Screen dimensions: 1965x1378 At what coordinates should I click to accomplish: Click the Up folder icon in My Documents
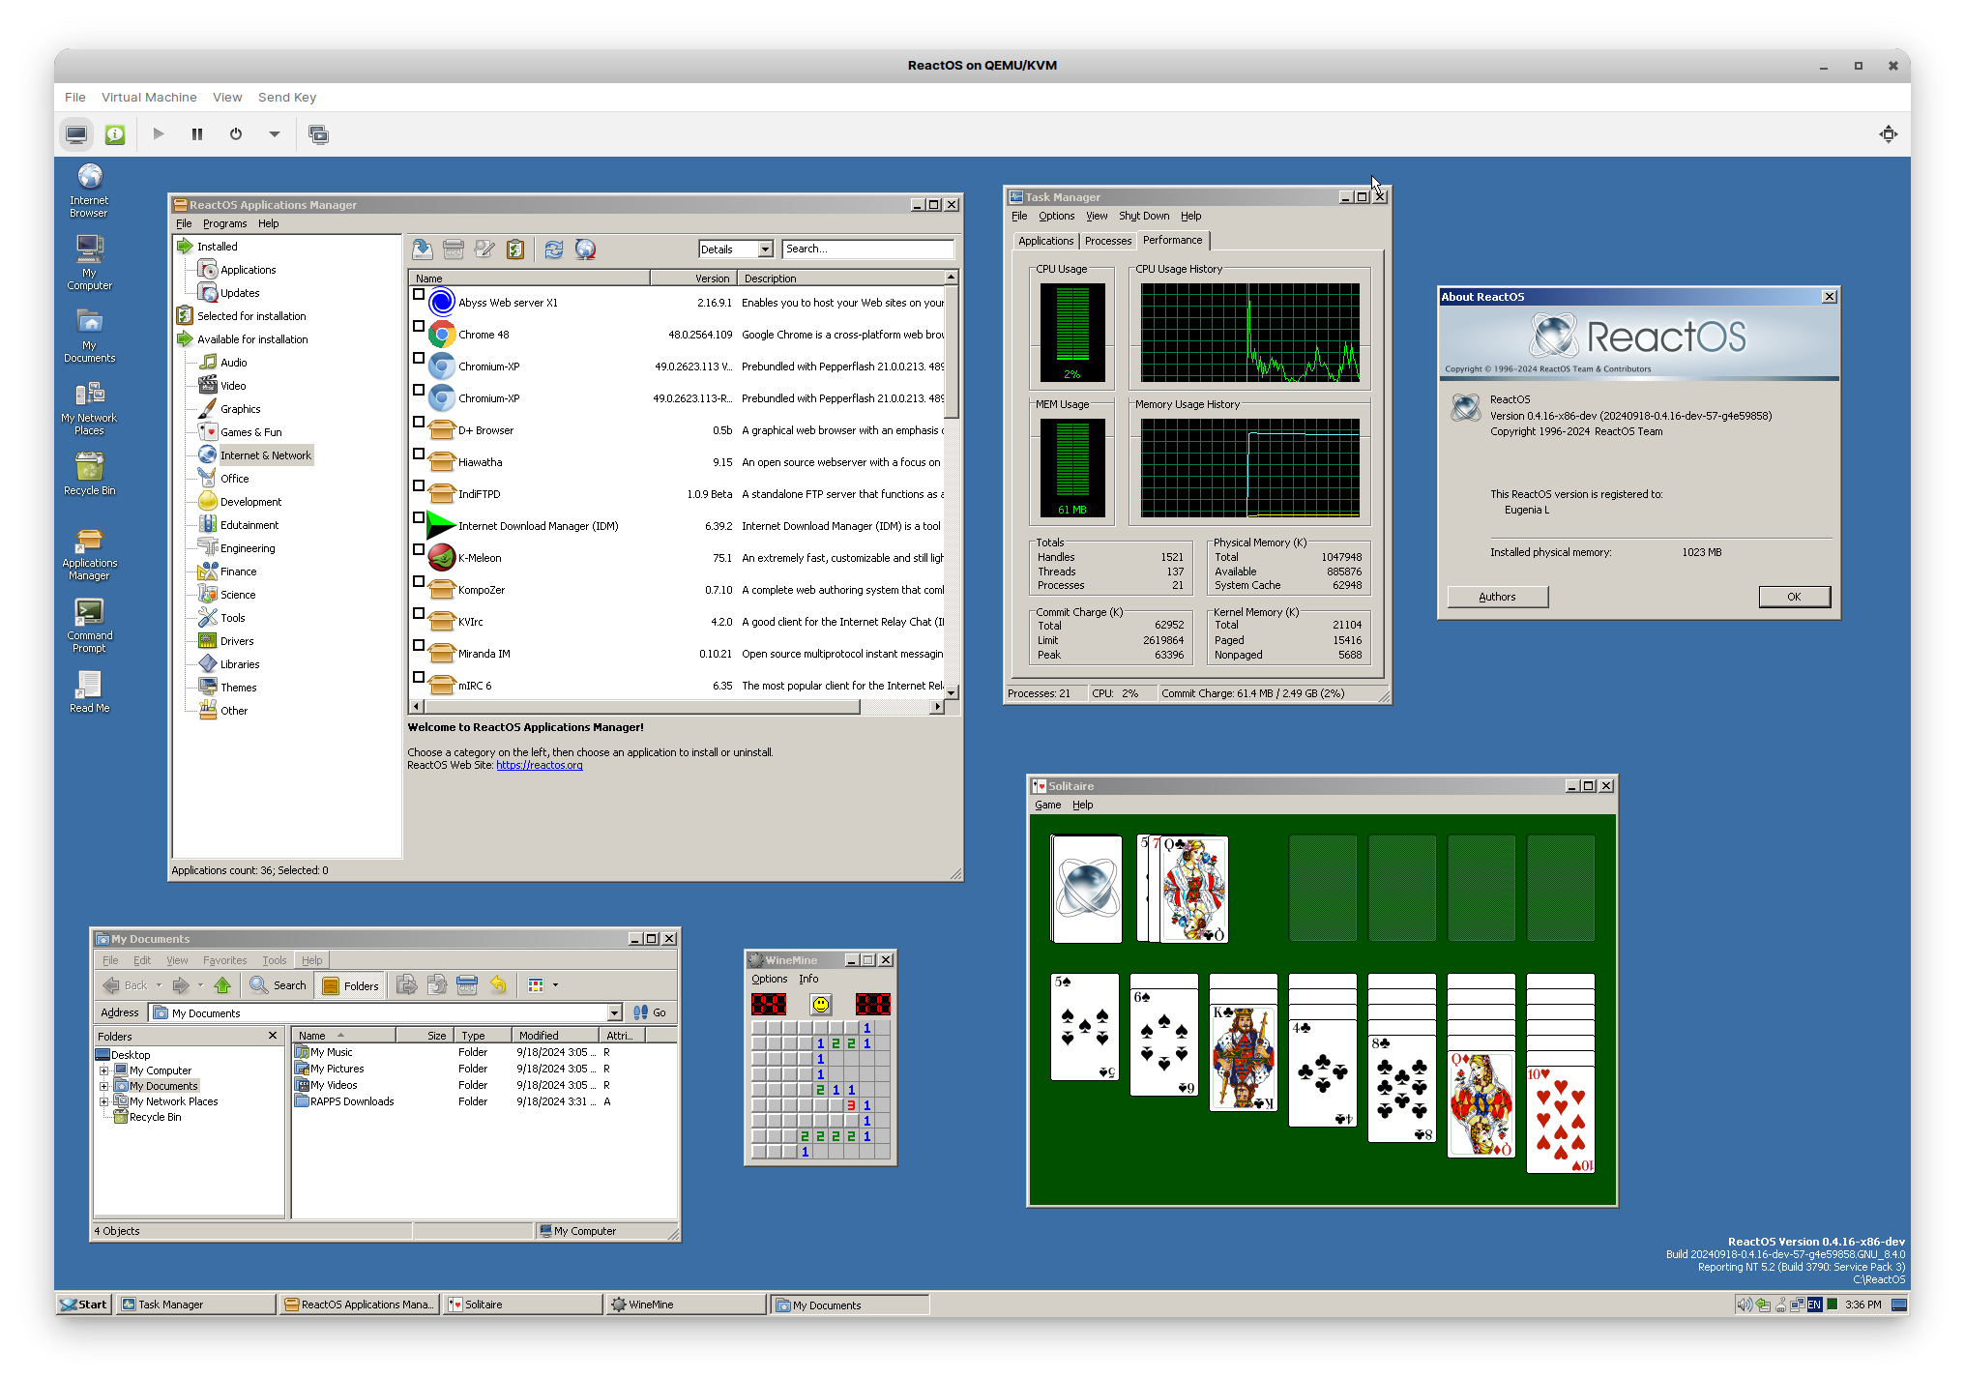click(x=222, y=985)
